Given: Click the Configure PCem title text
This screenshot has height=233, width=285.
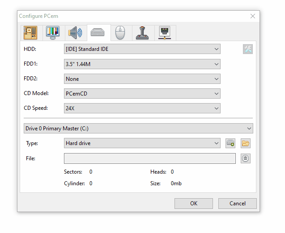Looking at the screenshot, I should click(x=38, y=16).
